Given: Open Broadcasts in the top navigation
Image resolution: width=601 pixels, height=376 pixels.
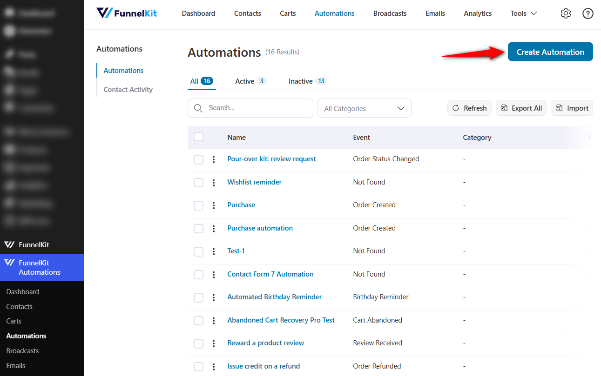Looking at the screenshot, I should (x=390, y=13).
